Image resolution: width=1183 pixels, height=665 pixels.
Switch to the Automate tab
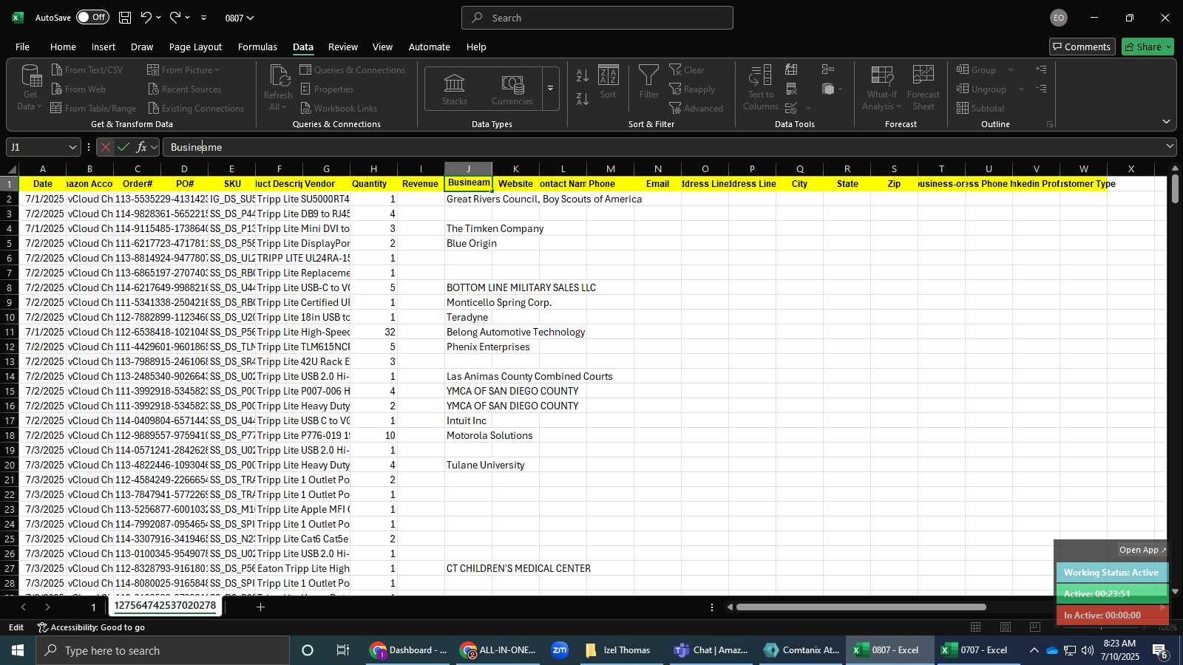[x=430, y=47]
